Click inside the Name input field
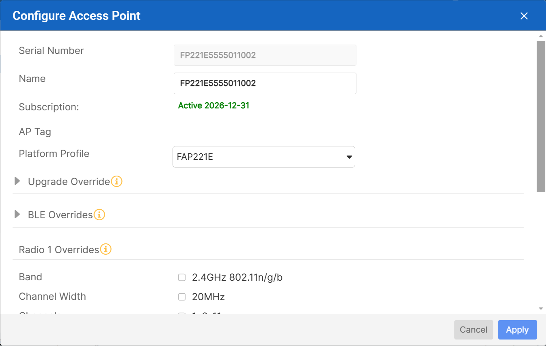Screen dimensions: 546x346 click(265, 83)
